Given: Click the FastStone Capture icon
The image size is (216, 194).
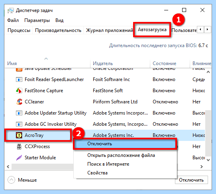Looking at the screenshot, I should pyautogui.click(x=19, y=91).
